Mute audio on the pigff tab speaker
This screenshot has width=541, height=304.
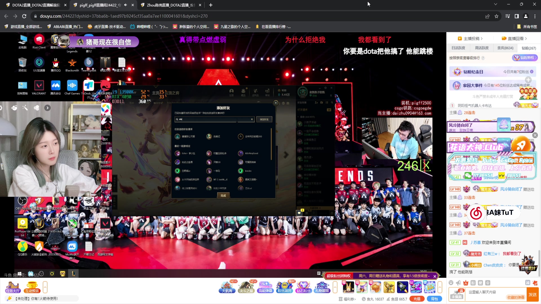point(126,5)
